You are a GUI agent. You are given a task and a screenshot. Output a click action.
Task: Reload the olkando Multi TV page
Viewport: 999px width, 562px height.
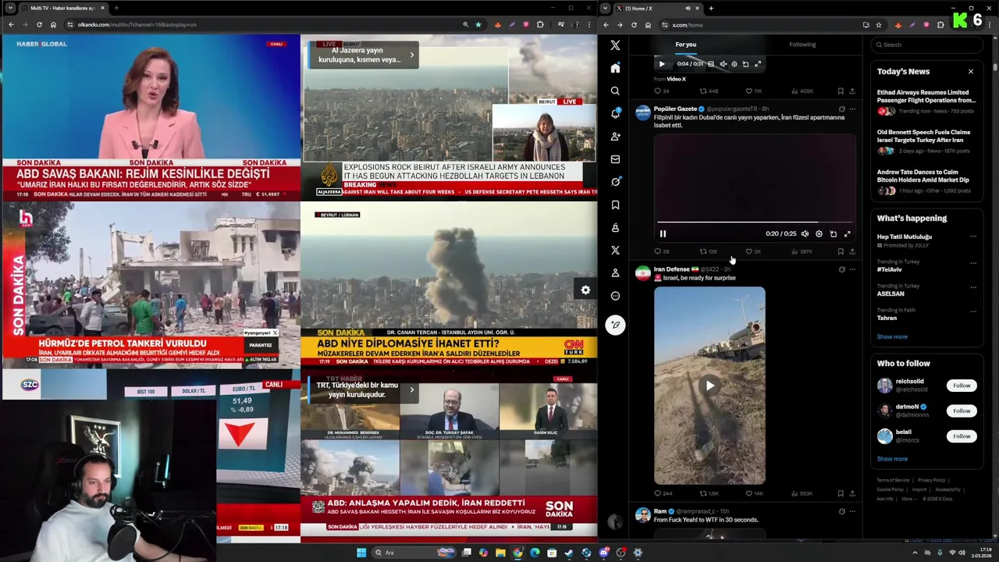[x=39, y=24]
